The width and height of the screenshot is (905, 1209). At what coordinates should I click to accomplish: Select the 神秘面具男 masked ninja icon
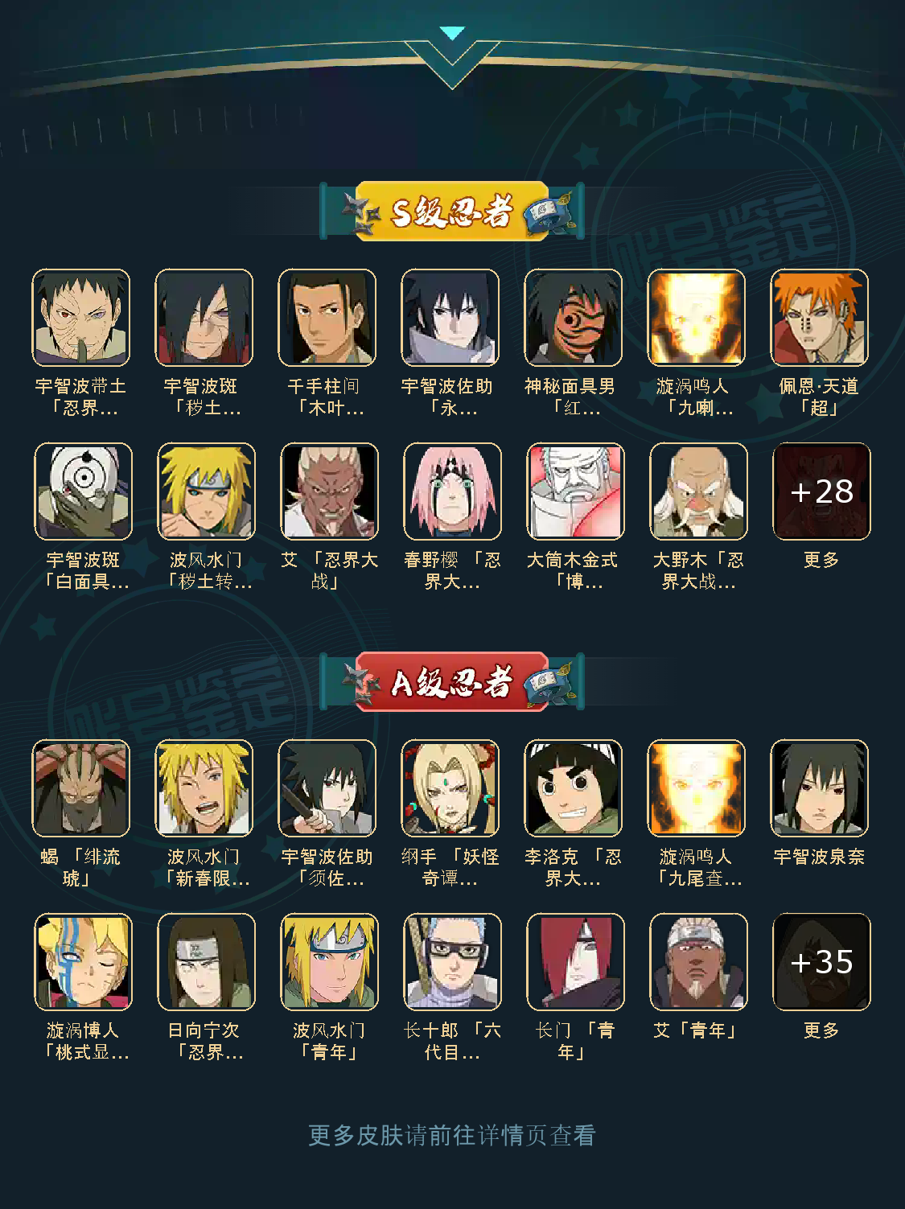pos(573,317)
